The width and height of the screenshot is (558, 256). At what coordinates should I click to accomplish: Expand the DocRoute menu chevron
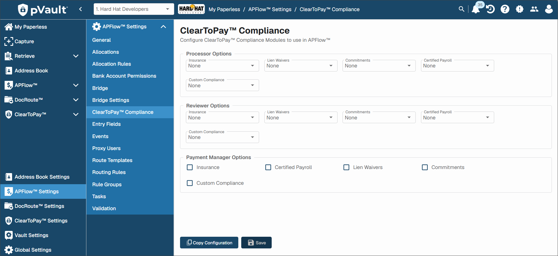coord(76,100)
